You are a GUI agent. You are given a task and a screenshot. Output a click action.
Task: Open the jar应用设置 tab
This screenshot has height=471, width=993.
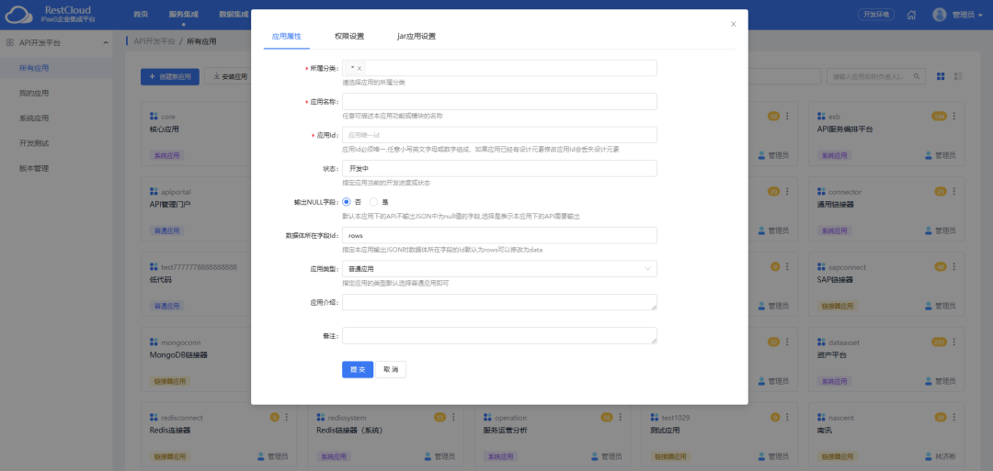(x=416, y=37)
